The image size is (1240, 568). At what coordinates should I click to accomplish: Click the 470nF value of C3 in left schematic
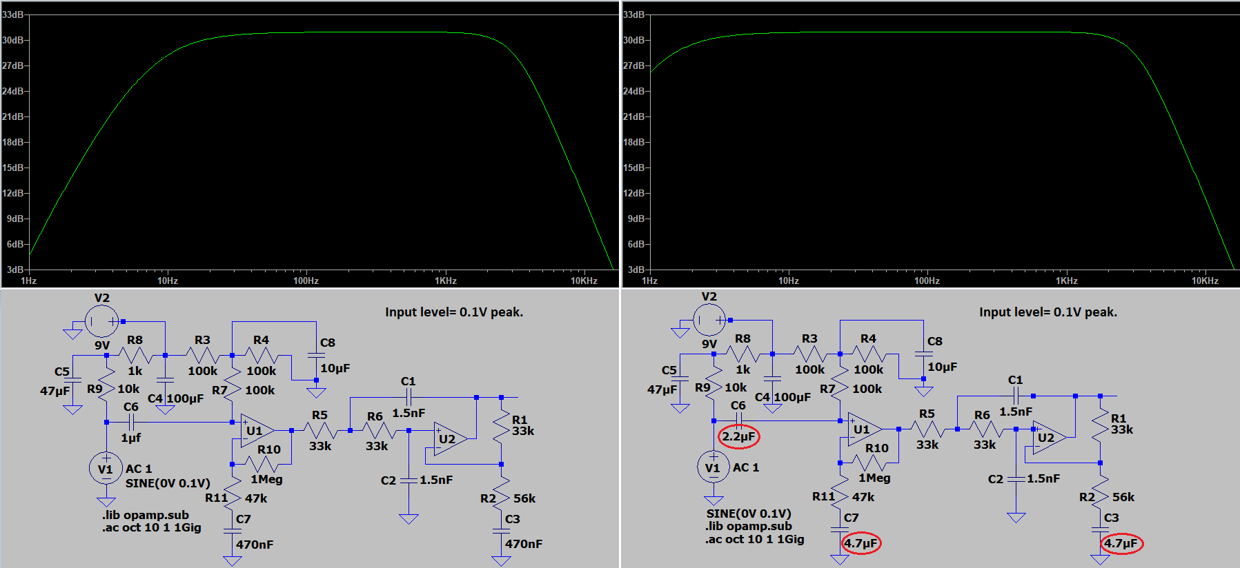tap(524, 544)
